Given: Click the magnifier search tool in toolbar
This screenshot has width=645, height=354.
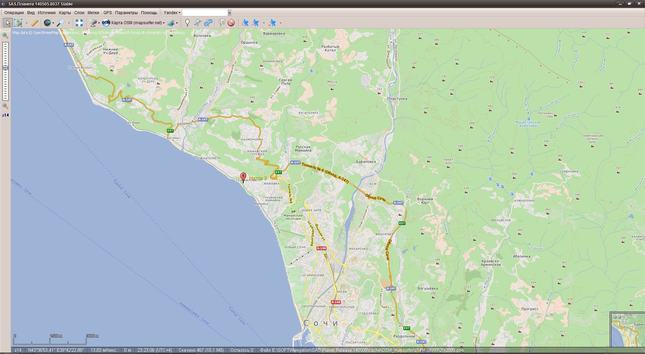Looking at the screenshot, I should click(x=60, y=23).
